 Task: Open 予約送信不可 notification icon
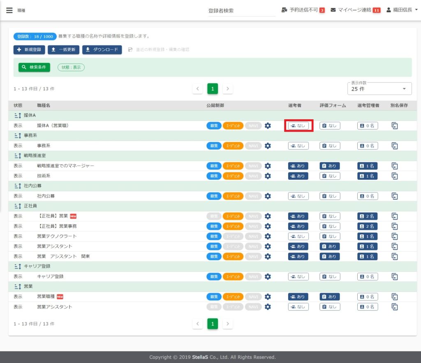(x=284, y=10)
